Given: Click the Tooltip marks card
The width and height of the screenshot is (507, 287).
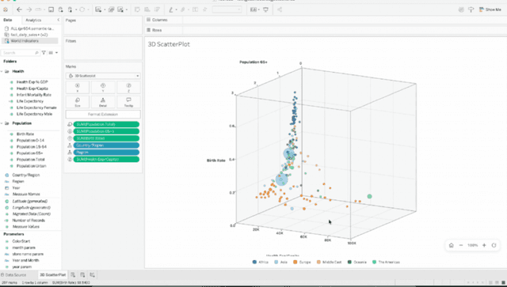Looking at the screenshot, I should point(128,102).
